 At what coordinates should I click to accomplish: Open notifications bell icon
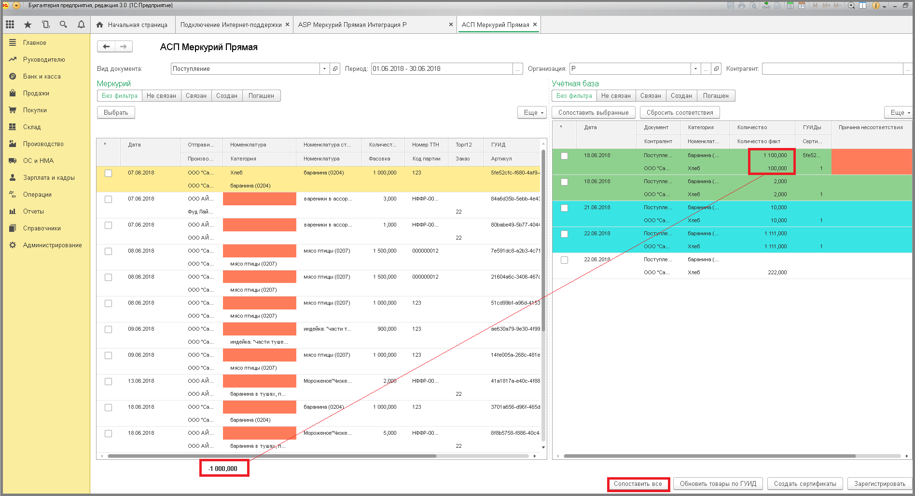pyautogui.click(x=81, y=25)
